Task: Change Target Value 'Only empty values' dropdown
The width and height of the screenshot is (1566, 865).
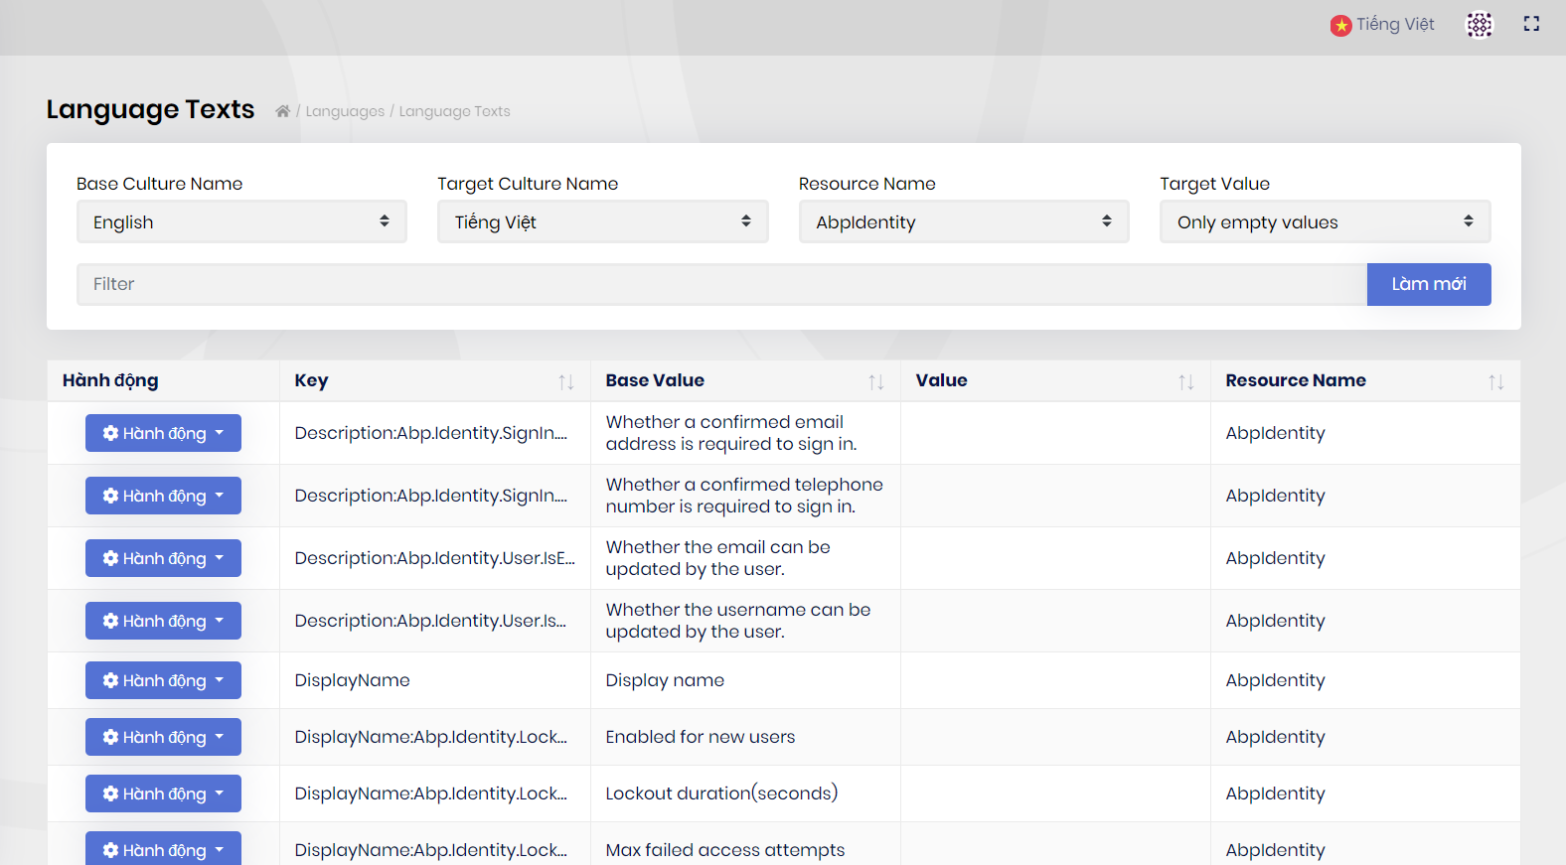Action: tap(1325, 221)
